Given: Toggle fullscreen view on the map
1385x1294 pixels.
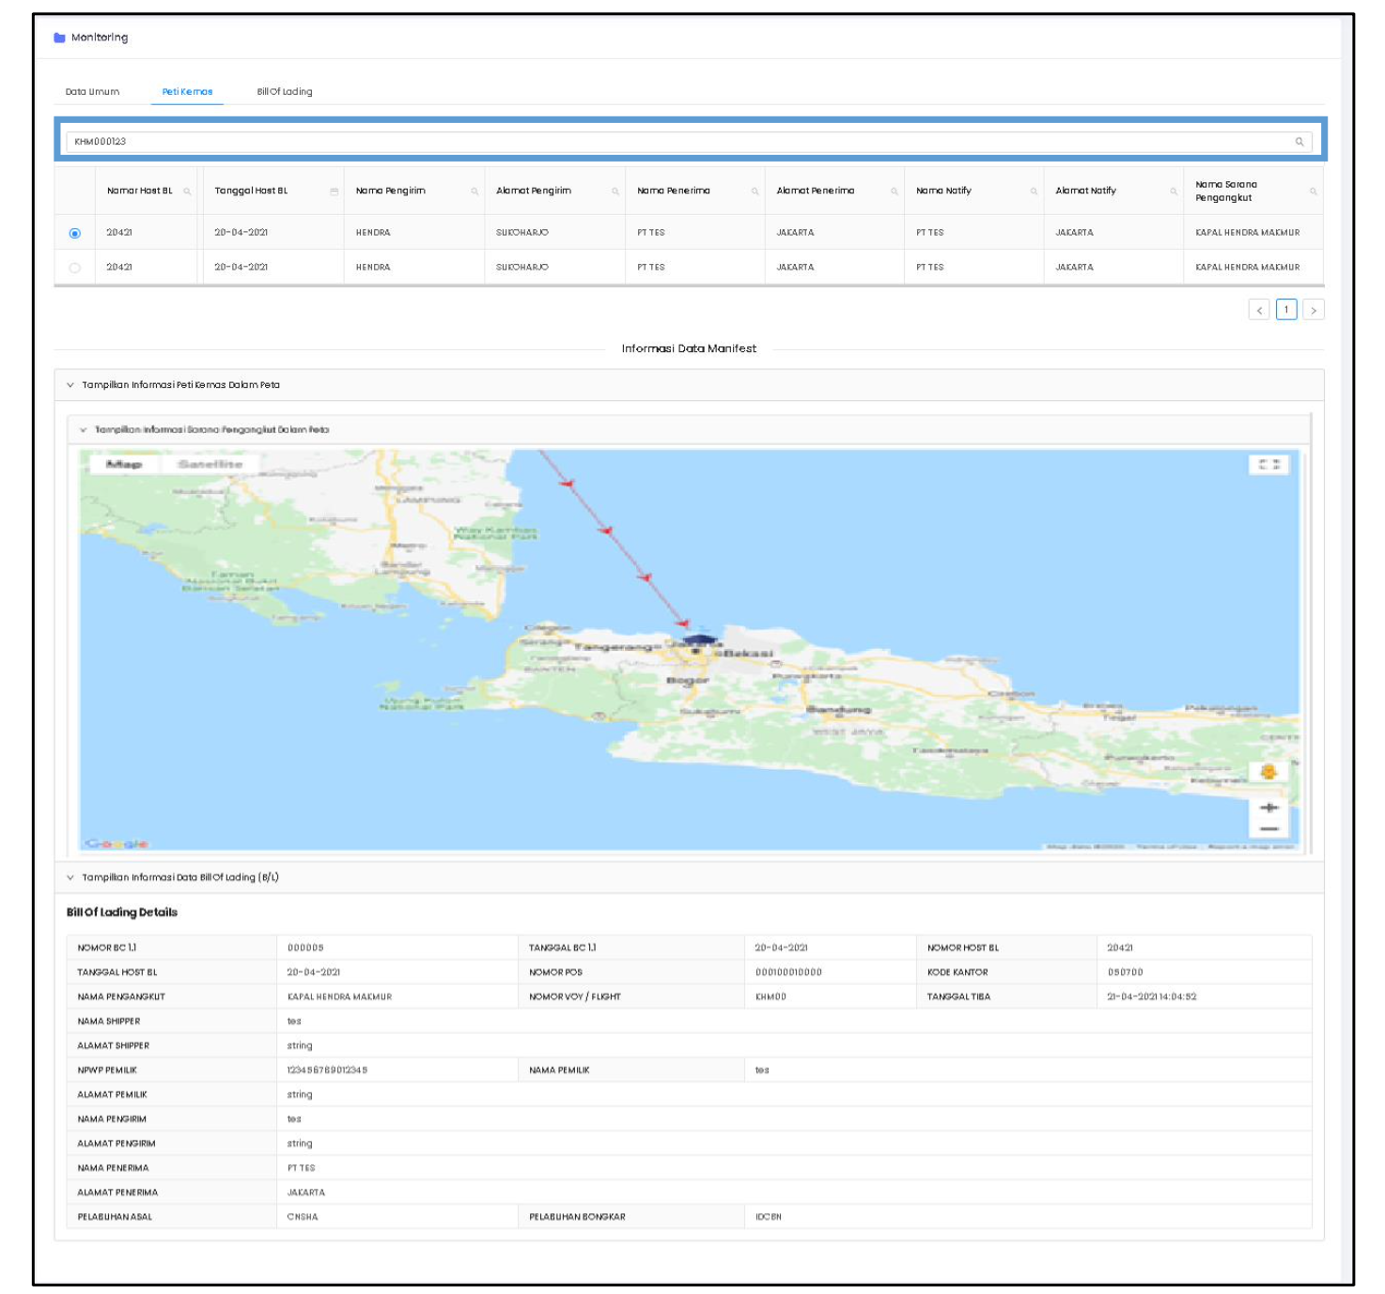Looking at the screenshot, I should point(1268,465).
